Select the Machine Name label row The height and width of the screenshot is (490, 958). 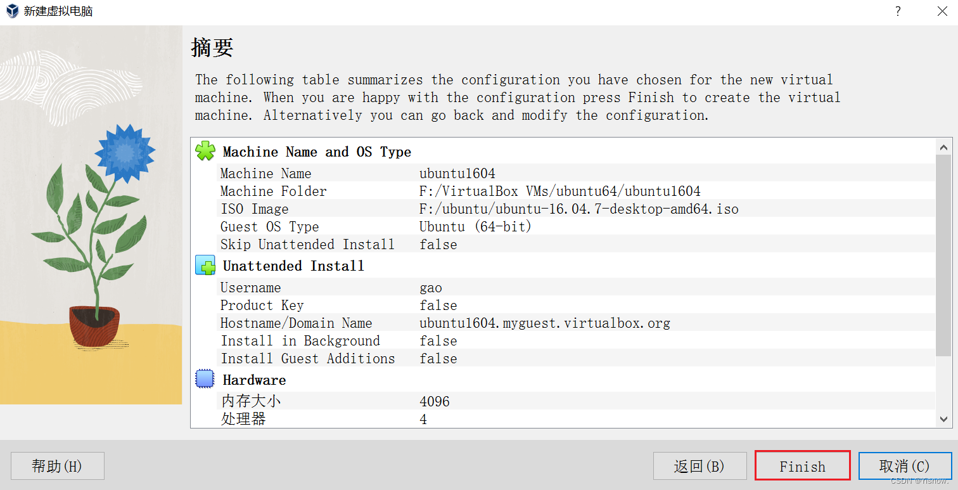click(265, 174)
